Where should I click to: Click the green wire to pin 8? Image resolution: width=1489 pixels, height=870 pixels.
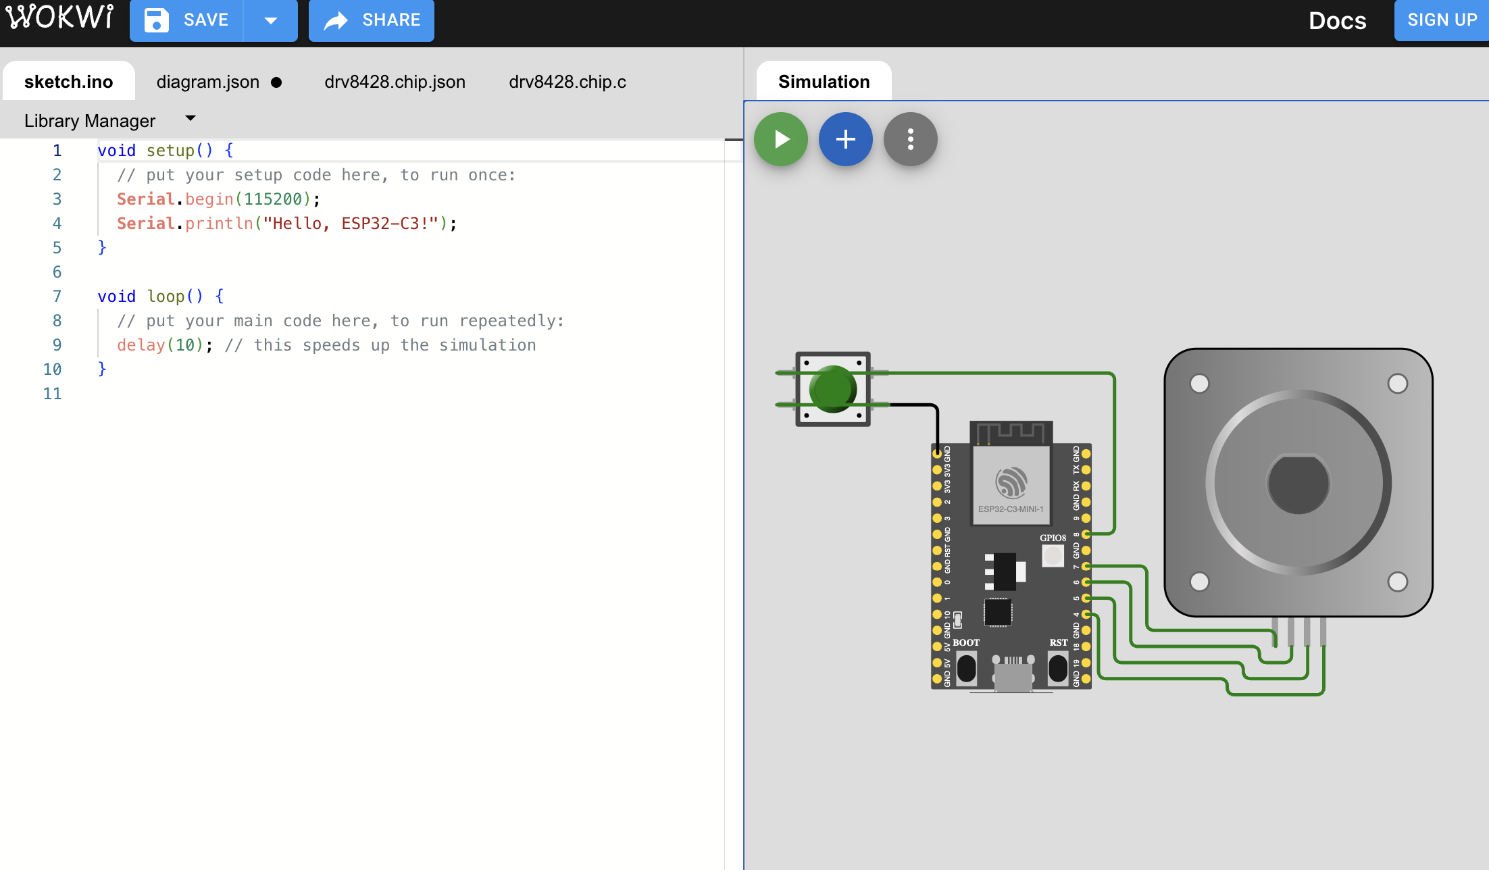point(1114,453)
